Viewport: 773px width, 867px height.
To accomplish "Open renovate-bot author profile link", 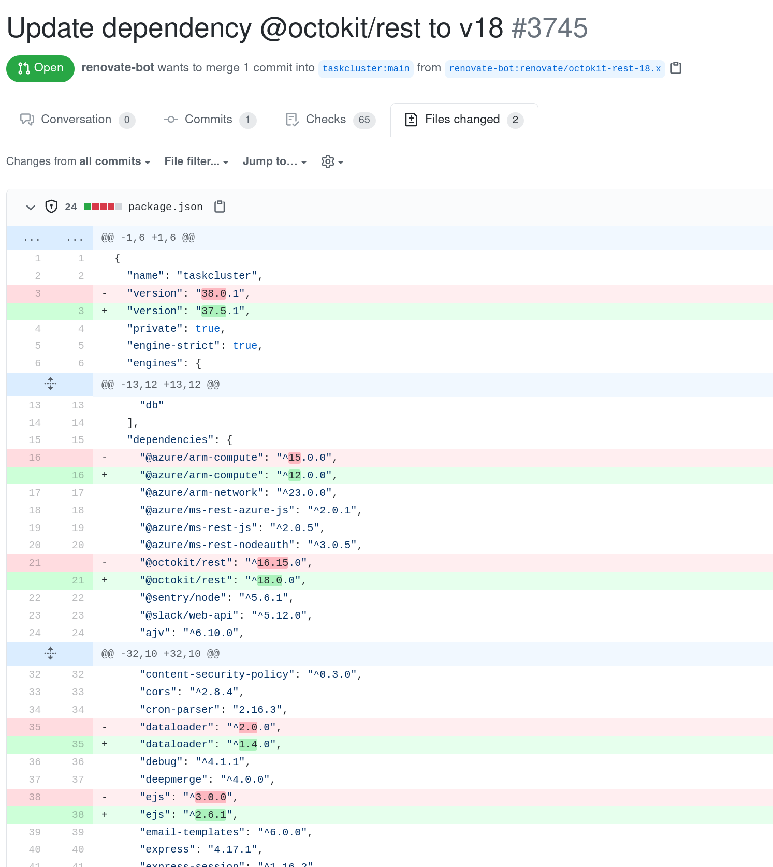I will click(x=118, y=68).
